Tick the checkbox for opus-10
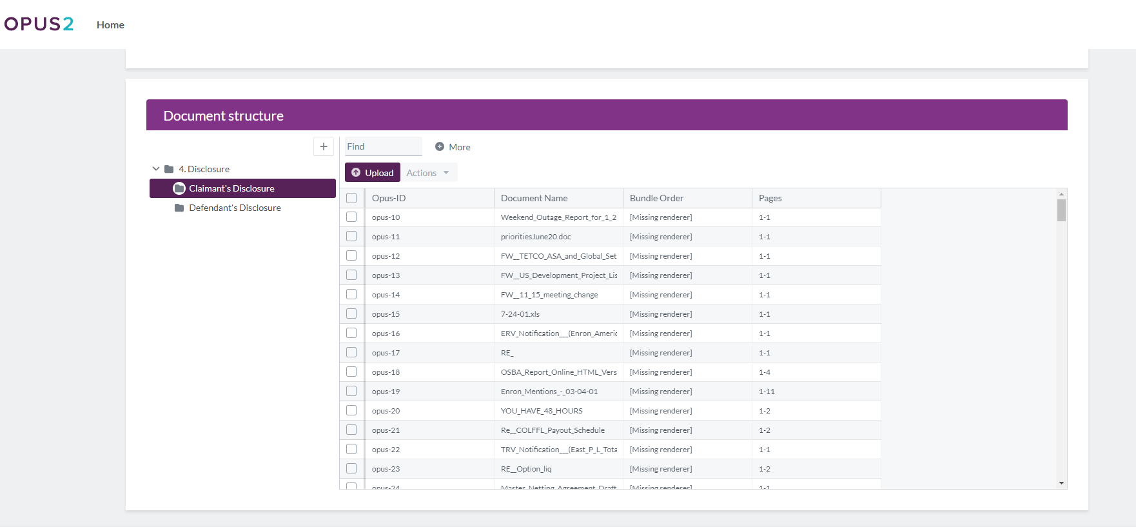Image resolution: width=1136 pixels, height=527 pixels. 351,217
